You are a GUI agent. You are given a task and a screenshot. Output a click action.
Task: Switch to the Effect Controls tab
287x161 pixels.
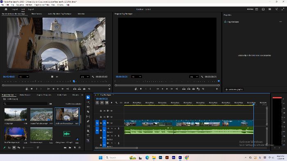(36, 14)
